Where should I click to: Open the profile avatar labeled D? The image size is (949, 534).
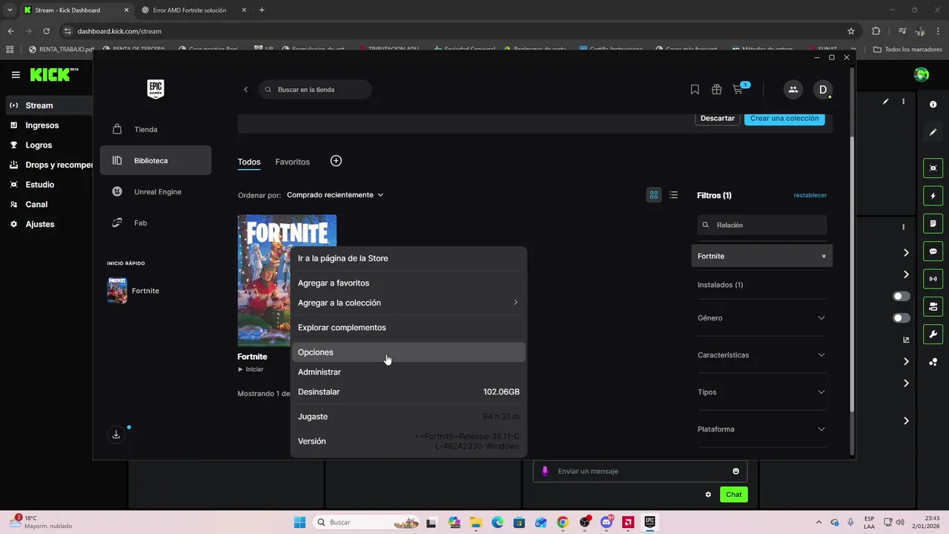[822, 89]
